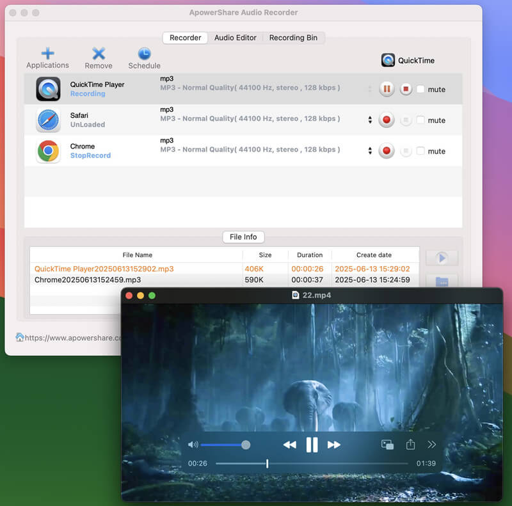512x506 pixels.
Task: Start recording Chrome audio
Action: pyautogui.click(x=387, y=151)
